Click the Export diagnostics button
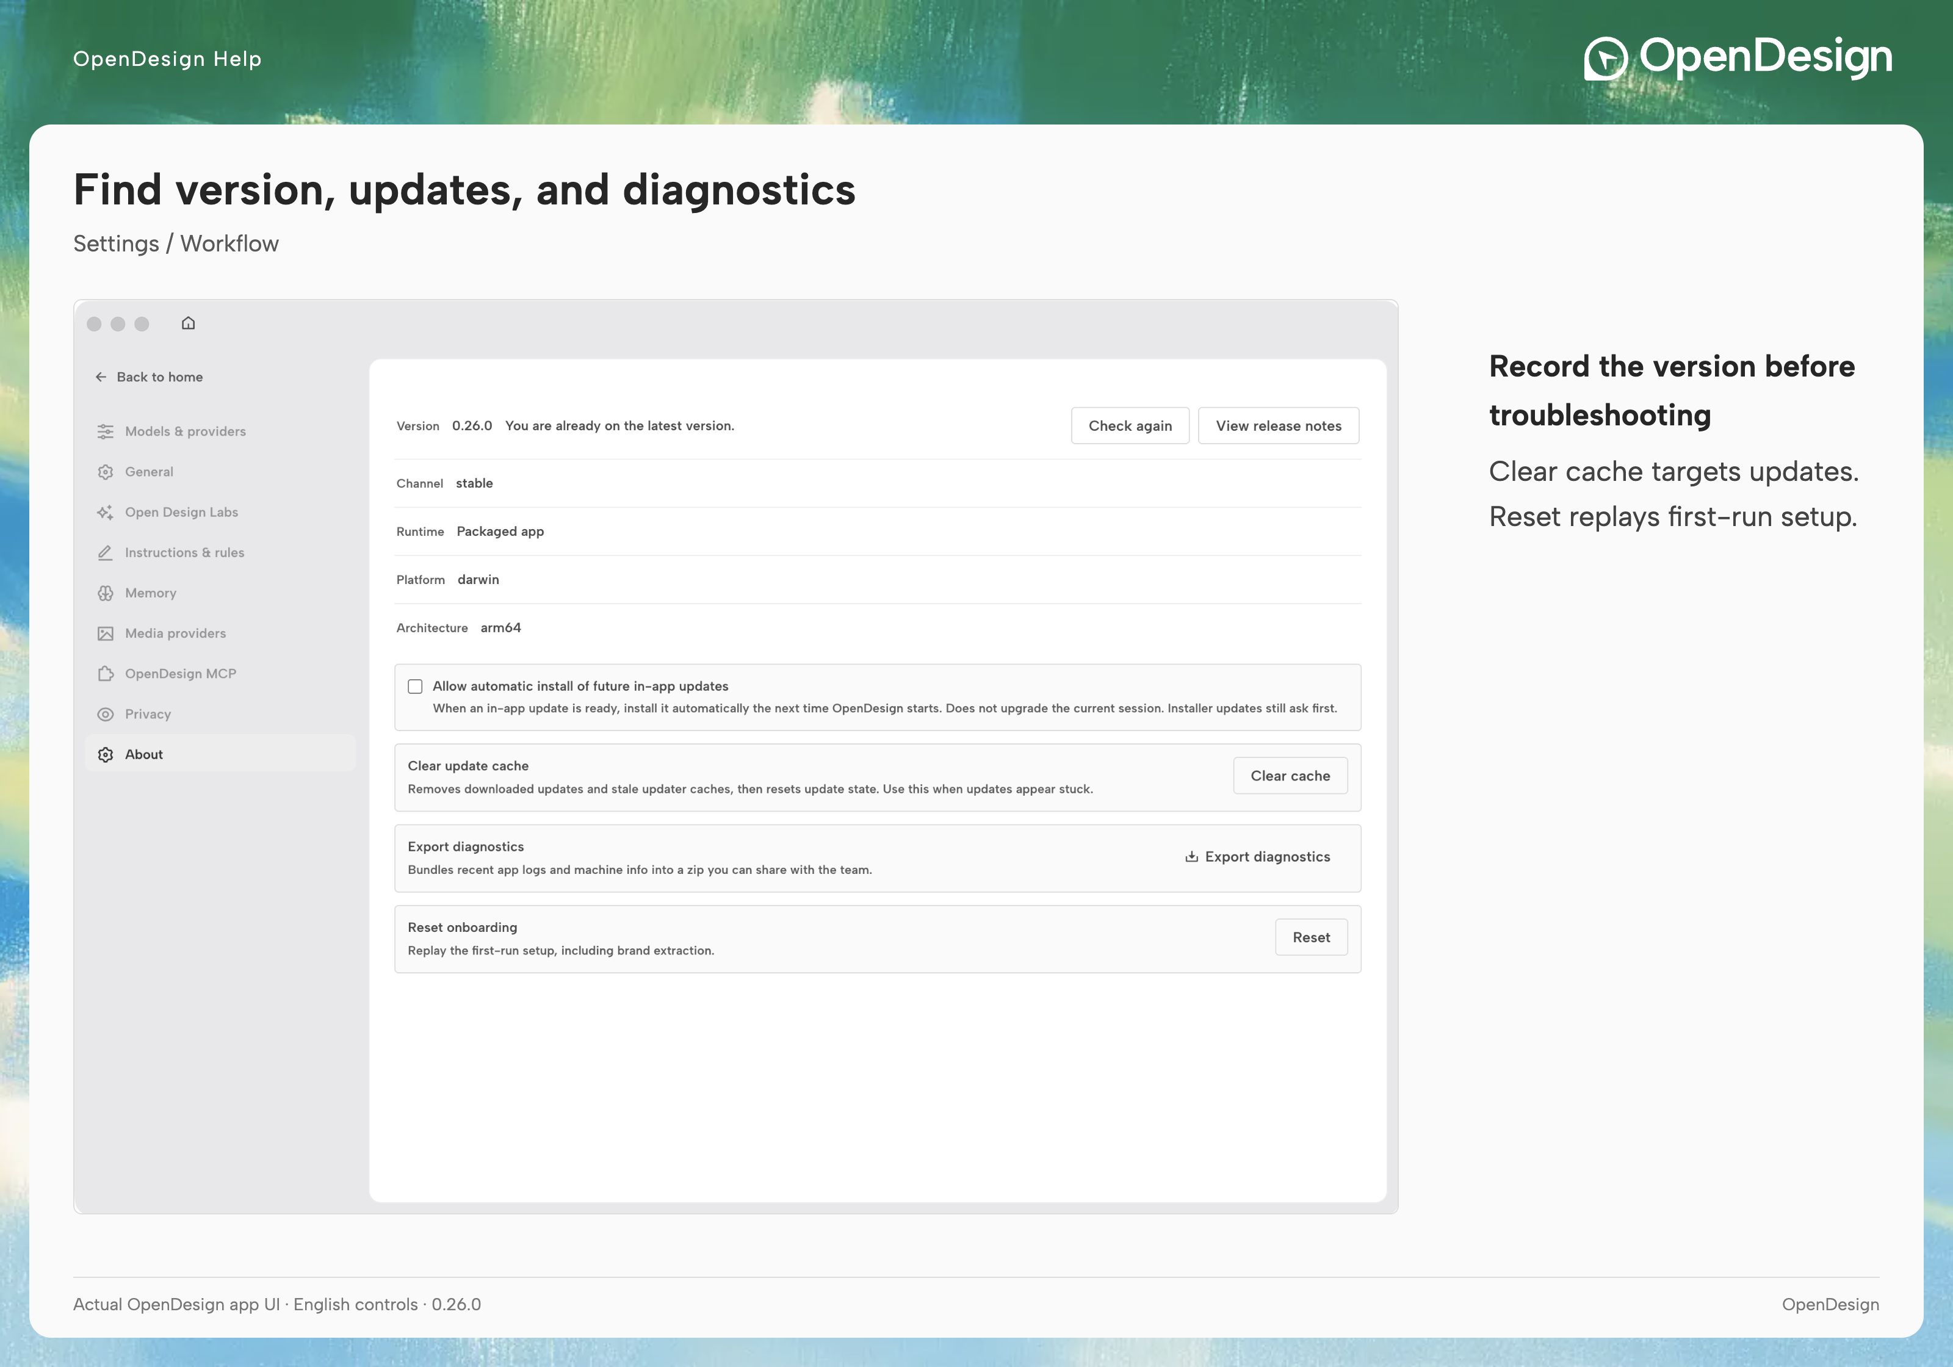This screenshot has height=1367, width=1953. [x=1257, y=857]
